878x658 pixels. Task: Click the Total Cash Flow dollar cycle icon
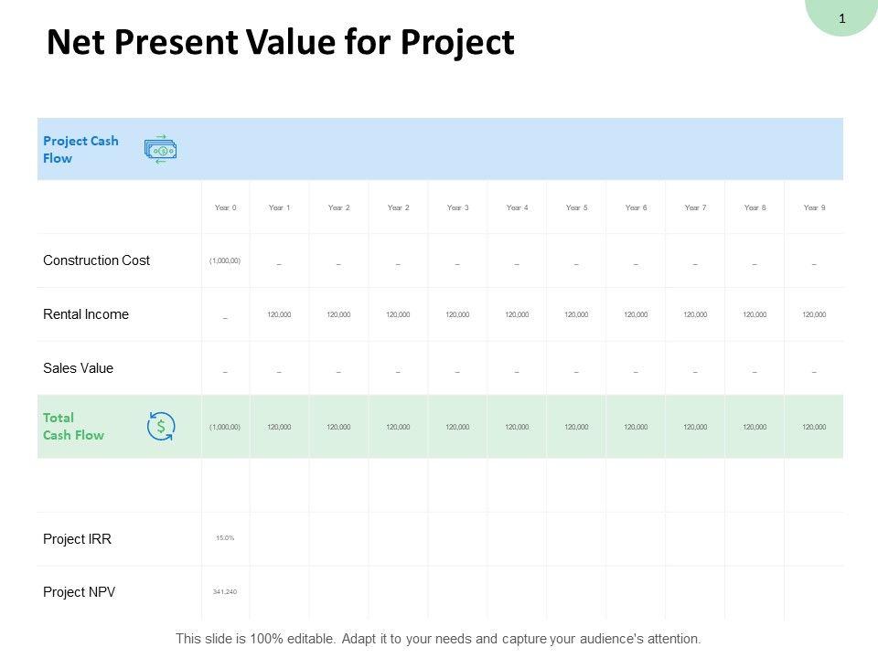coord(161,426)
